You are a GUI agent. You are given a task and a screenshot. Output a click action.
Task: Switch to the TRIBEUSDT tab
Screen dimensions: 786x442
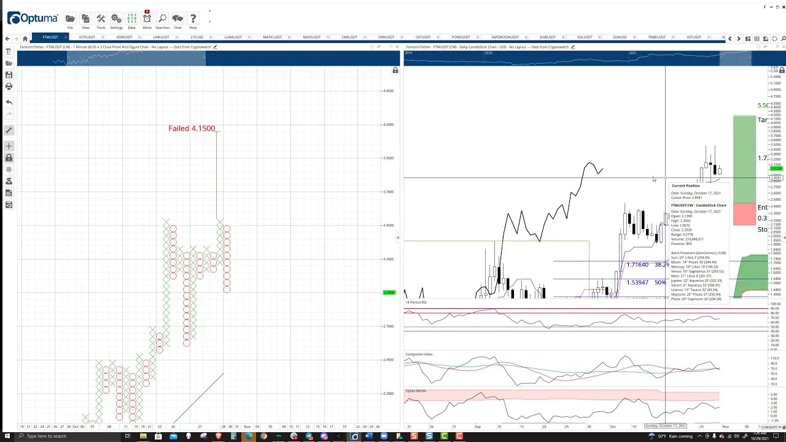coord(657,37)
